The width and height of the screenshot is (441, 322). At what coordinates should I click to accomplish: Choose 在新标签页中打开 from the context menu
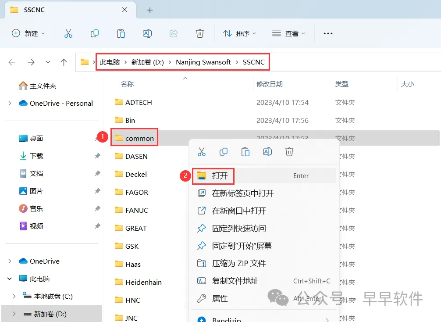pos(264,193)
